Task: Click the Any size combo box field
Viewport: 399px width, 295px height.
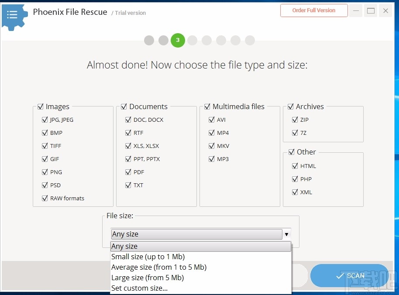Action: (196, 234)
